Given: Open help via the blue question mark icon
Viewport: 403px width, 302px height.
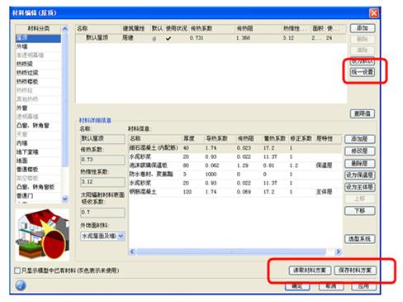Looking at the screenshot, I should pyautogui.click(x=21, y=285).
